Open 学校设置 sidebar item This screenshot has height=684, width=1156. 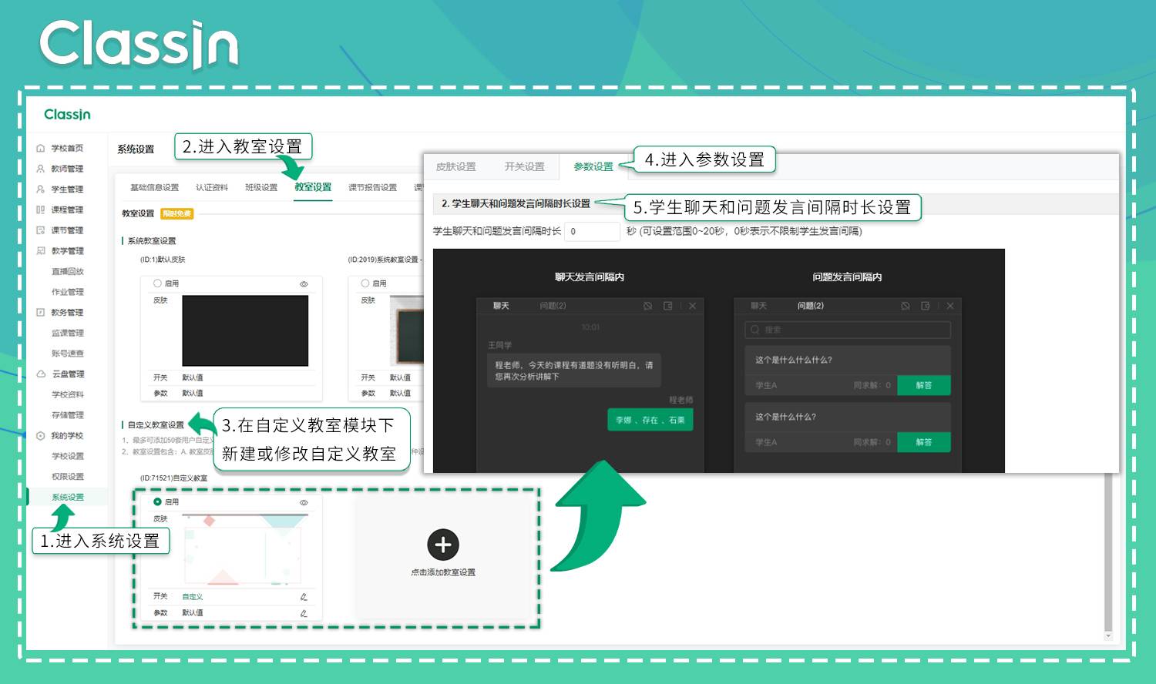click(67, 456)
